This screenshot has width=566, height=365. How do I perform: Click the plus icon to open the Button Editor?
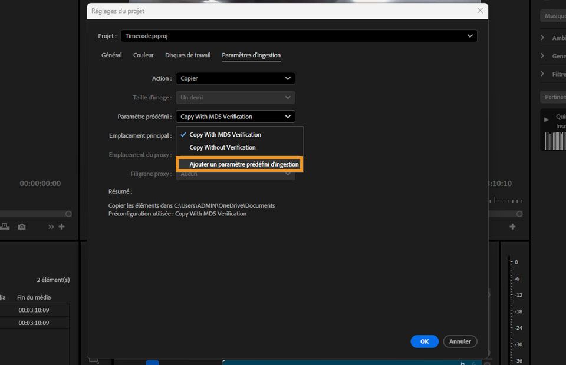[61, 226]
